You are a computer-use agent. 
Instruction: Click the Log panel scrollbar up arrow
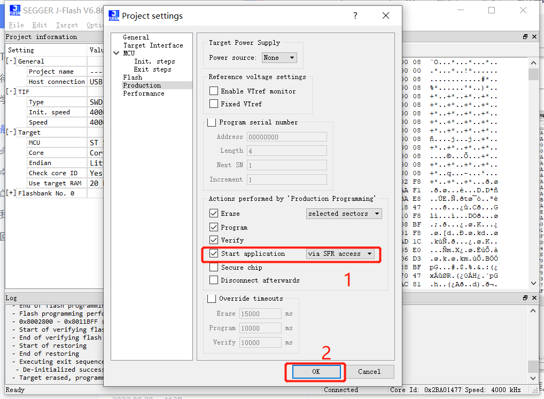pyautogui.click(x=533, y=311)
